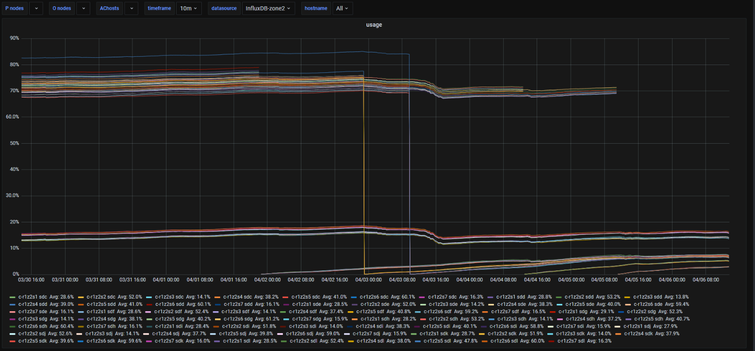Image resolution: width=755 pixels, height=351 pixels.
Task: Show only c-r1z2s1 sdd series
Action: pyautogui.click(x=511, y=297)
